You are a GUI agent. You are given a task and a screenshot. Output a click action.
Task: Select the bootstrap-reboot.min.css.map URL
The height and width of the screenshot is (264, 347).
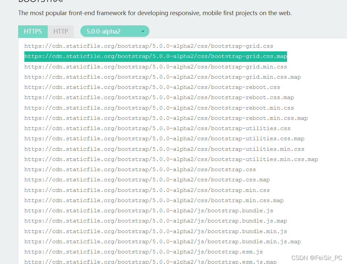pos(166,118)
